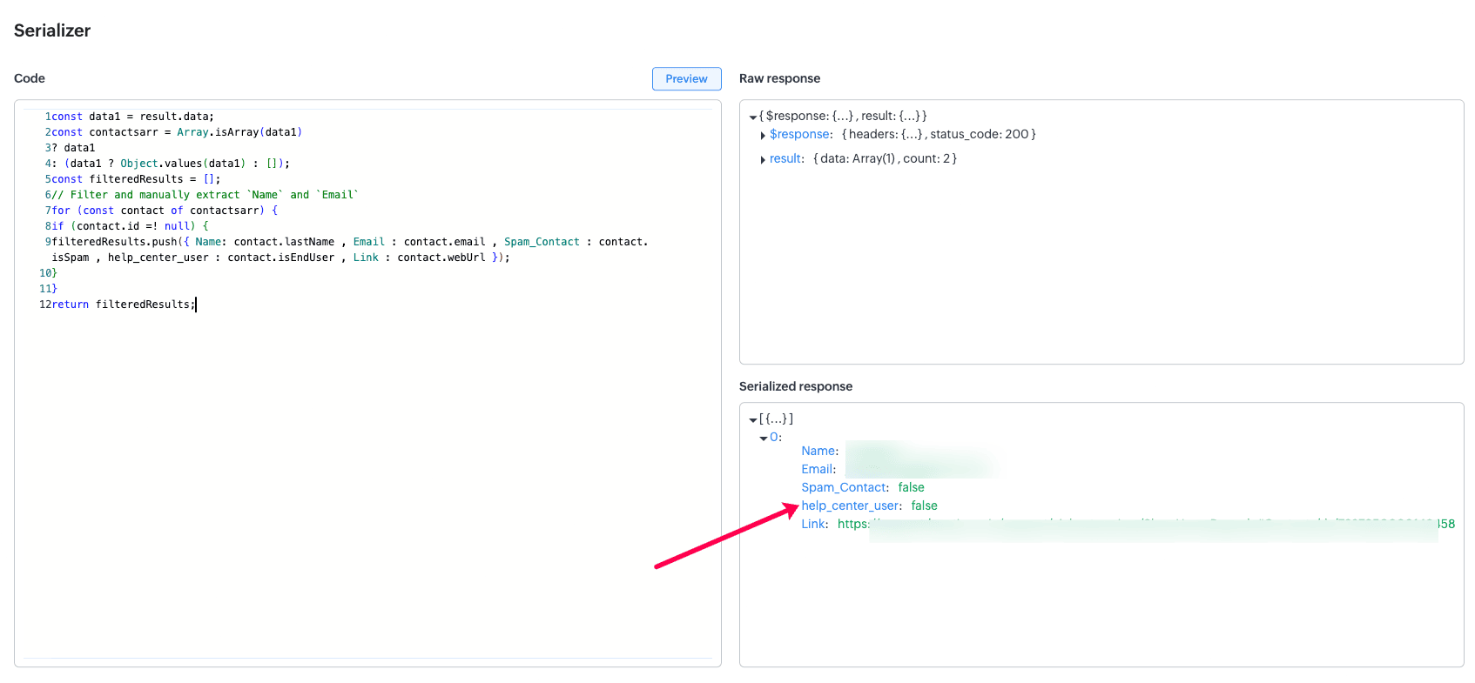Collapse item 0 in serialized response
The width and height of the screenshot is (1475, 683).
tap(764, 438)
